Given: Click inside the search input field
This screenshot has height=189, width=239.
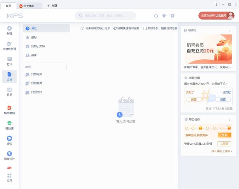Looking at the screenshot, I should click(x=105, y=16).
